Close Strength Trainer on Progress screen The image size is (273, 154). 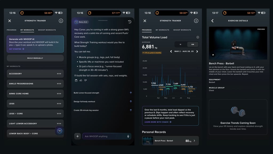145,21
